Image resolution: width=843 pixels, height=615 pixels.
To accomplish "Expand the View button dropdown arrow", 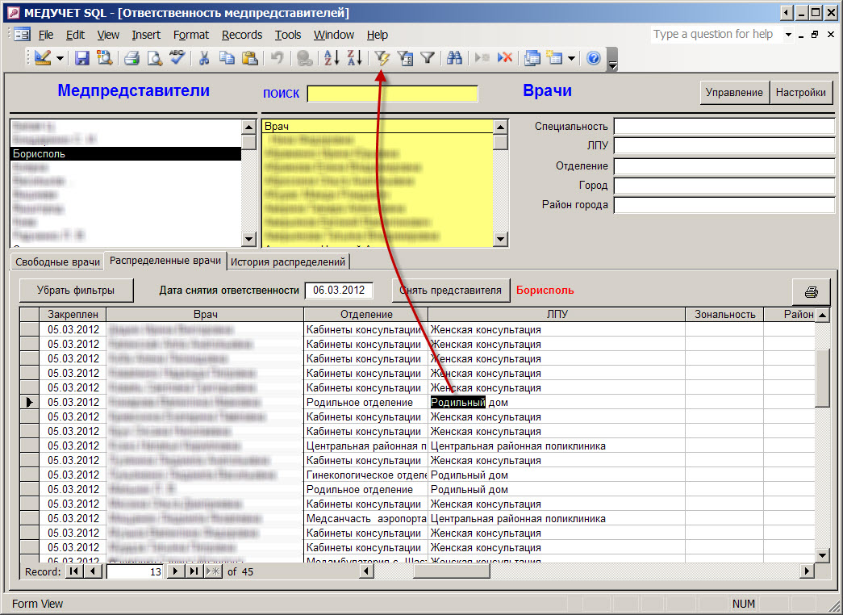I will pos(60,57).
